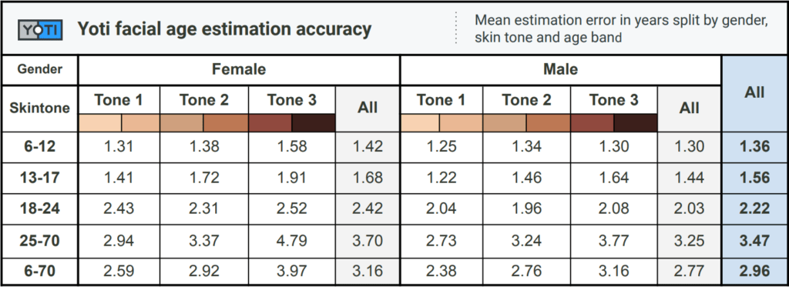Select the Male column group header

[x=561, y=69]
